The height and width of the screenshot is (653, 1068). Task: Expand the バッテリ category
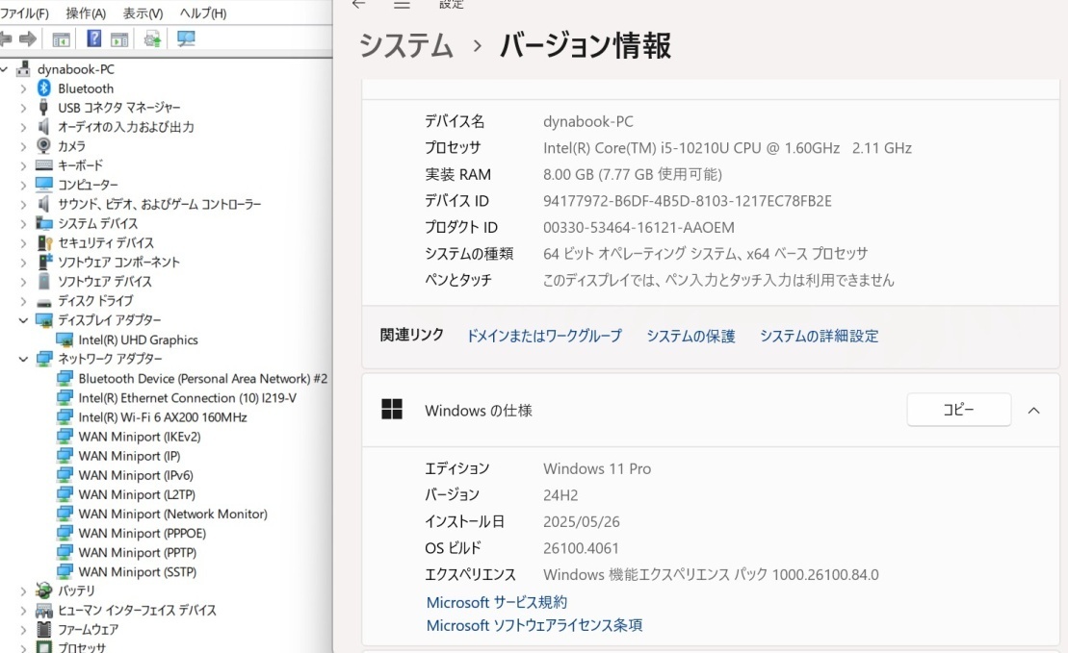[23, 590]
